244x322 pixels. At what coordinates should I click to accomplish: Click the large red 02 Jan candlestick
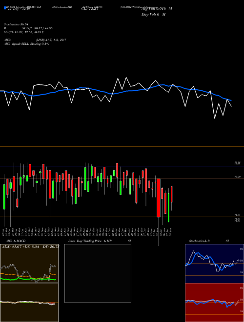tap(158, 198)
